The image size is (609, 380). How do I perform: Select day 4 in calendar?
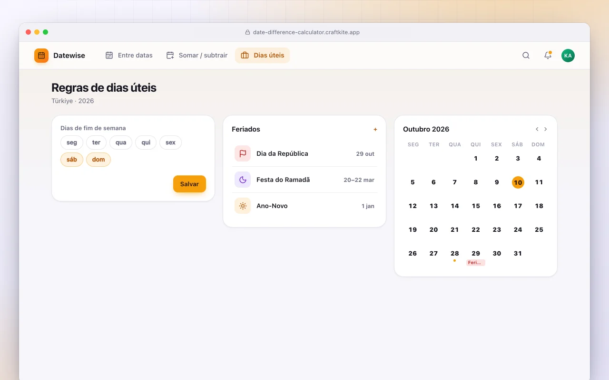tap(539, 159)
